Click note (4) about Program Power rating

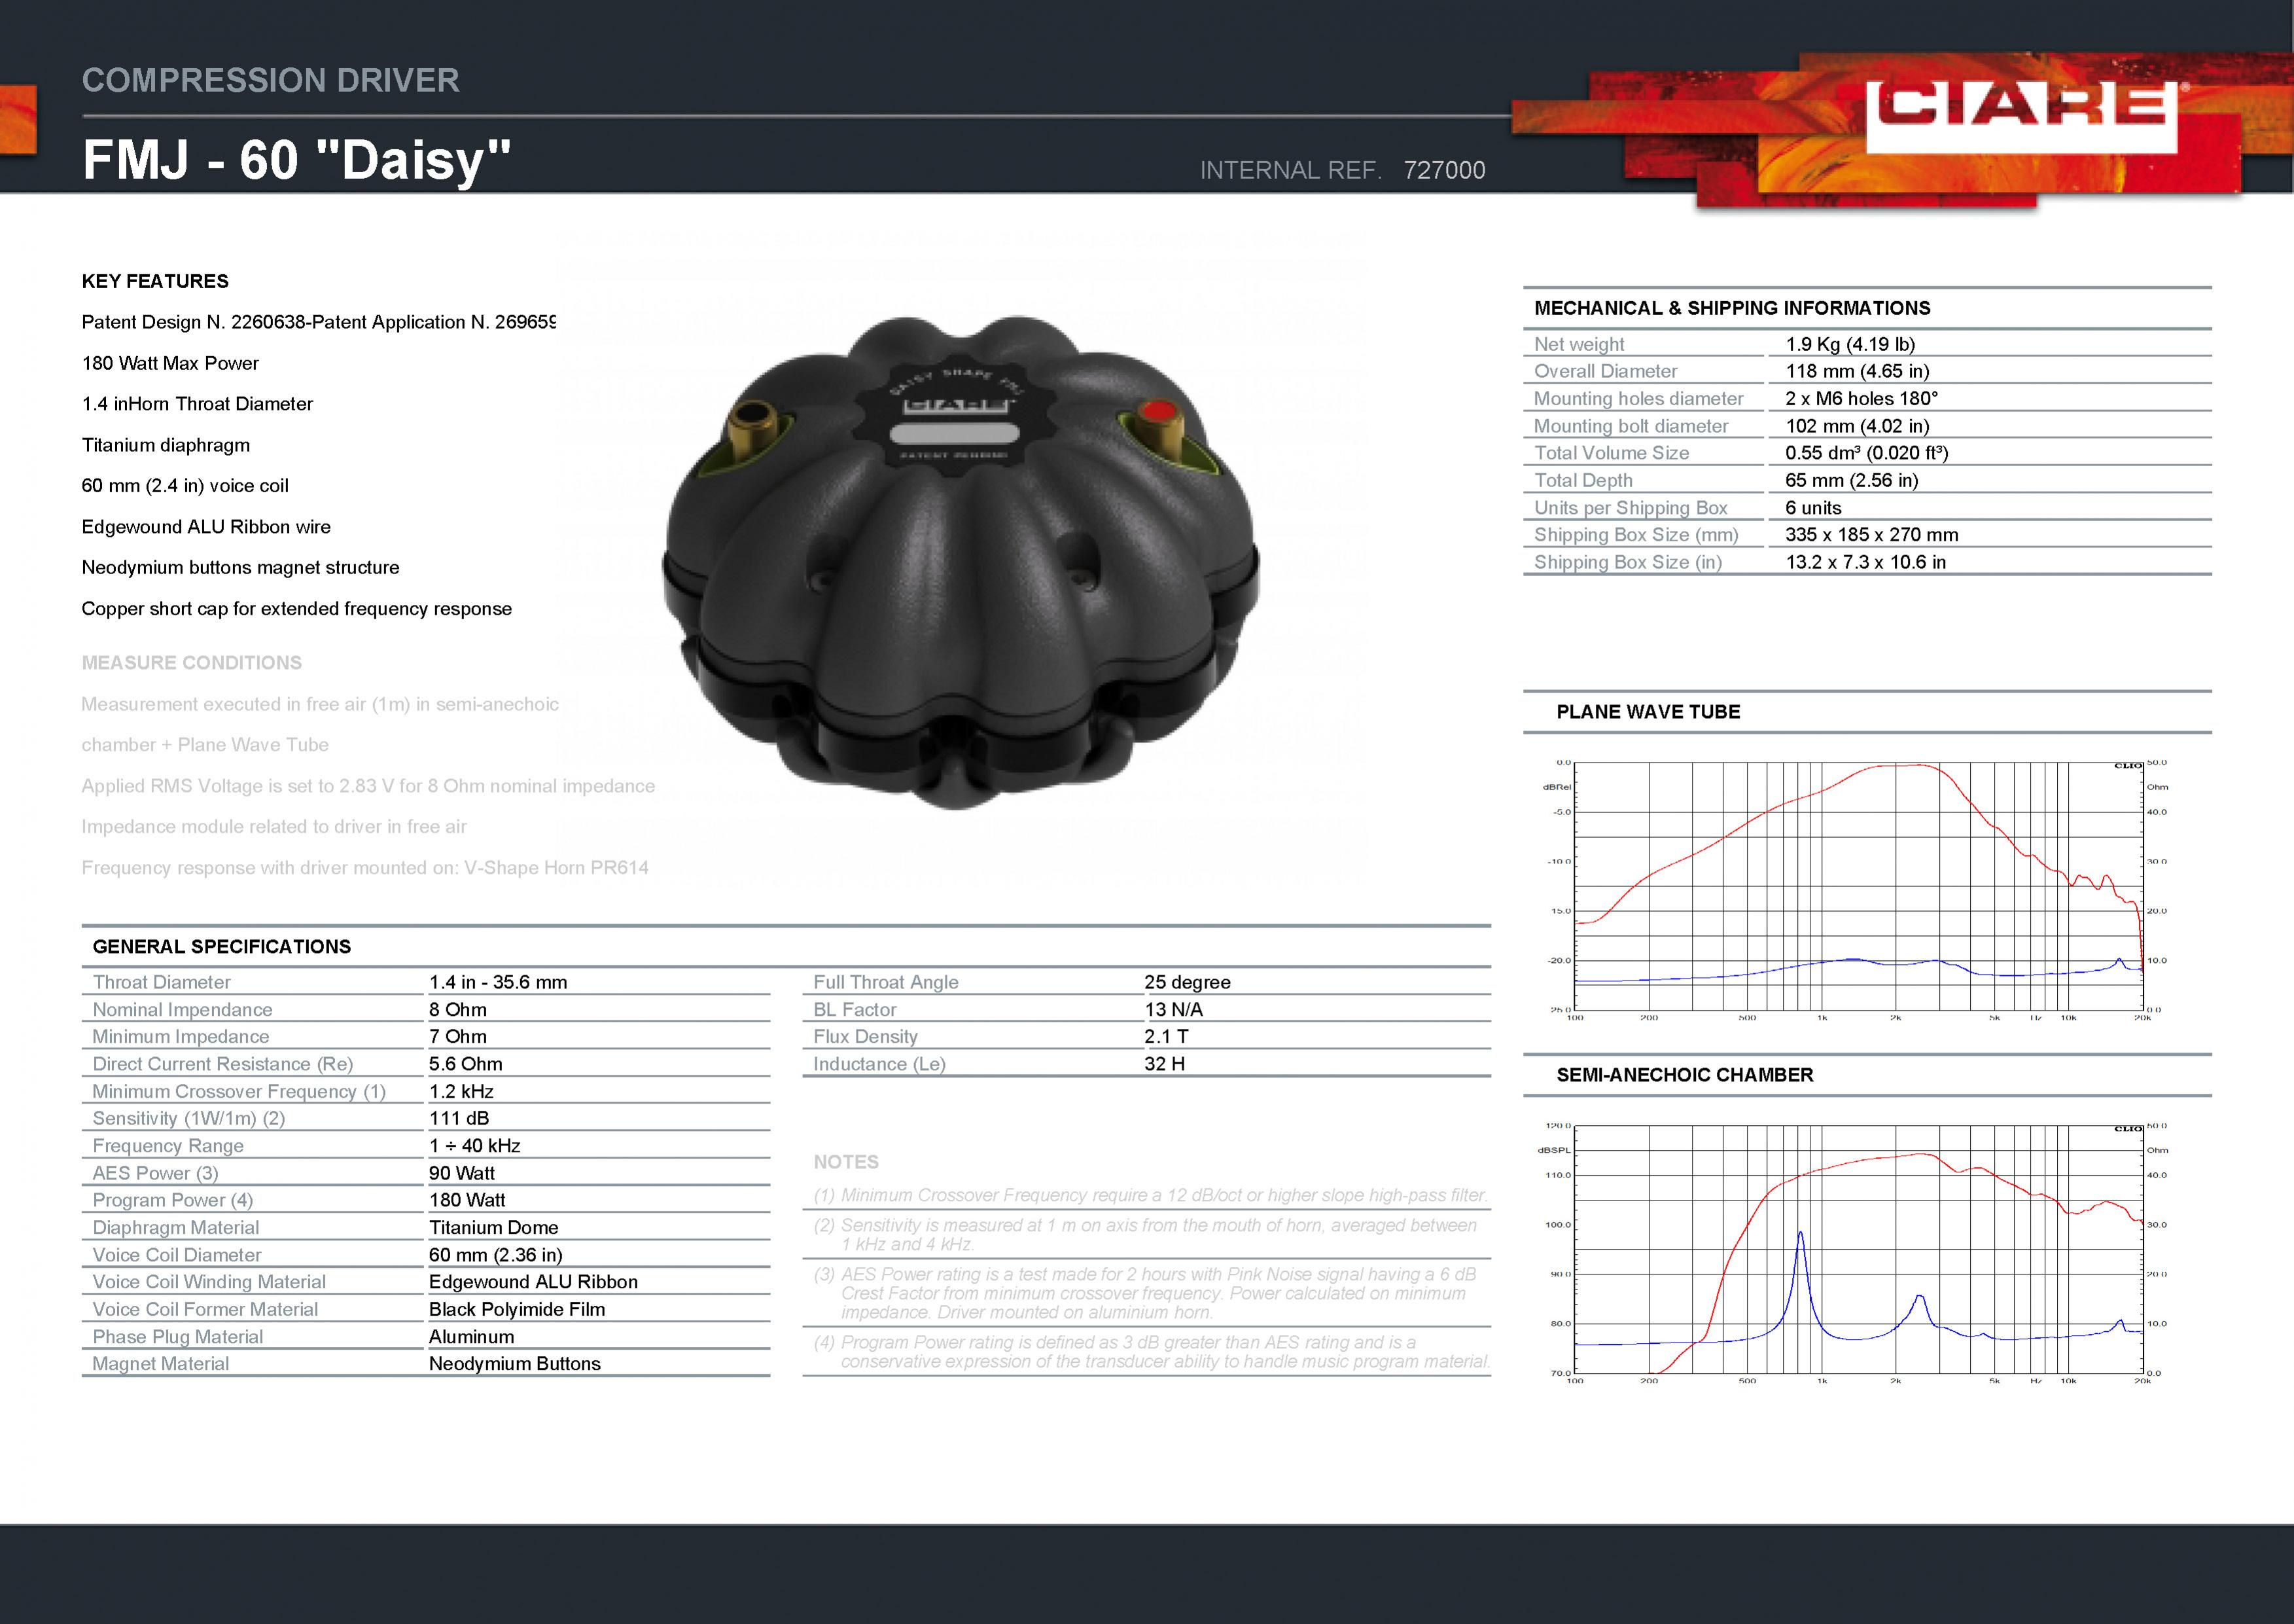(1152, 1352)
